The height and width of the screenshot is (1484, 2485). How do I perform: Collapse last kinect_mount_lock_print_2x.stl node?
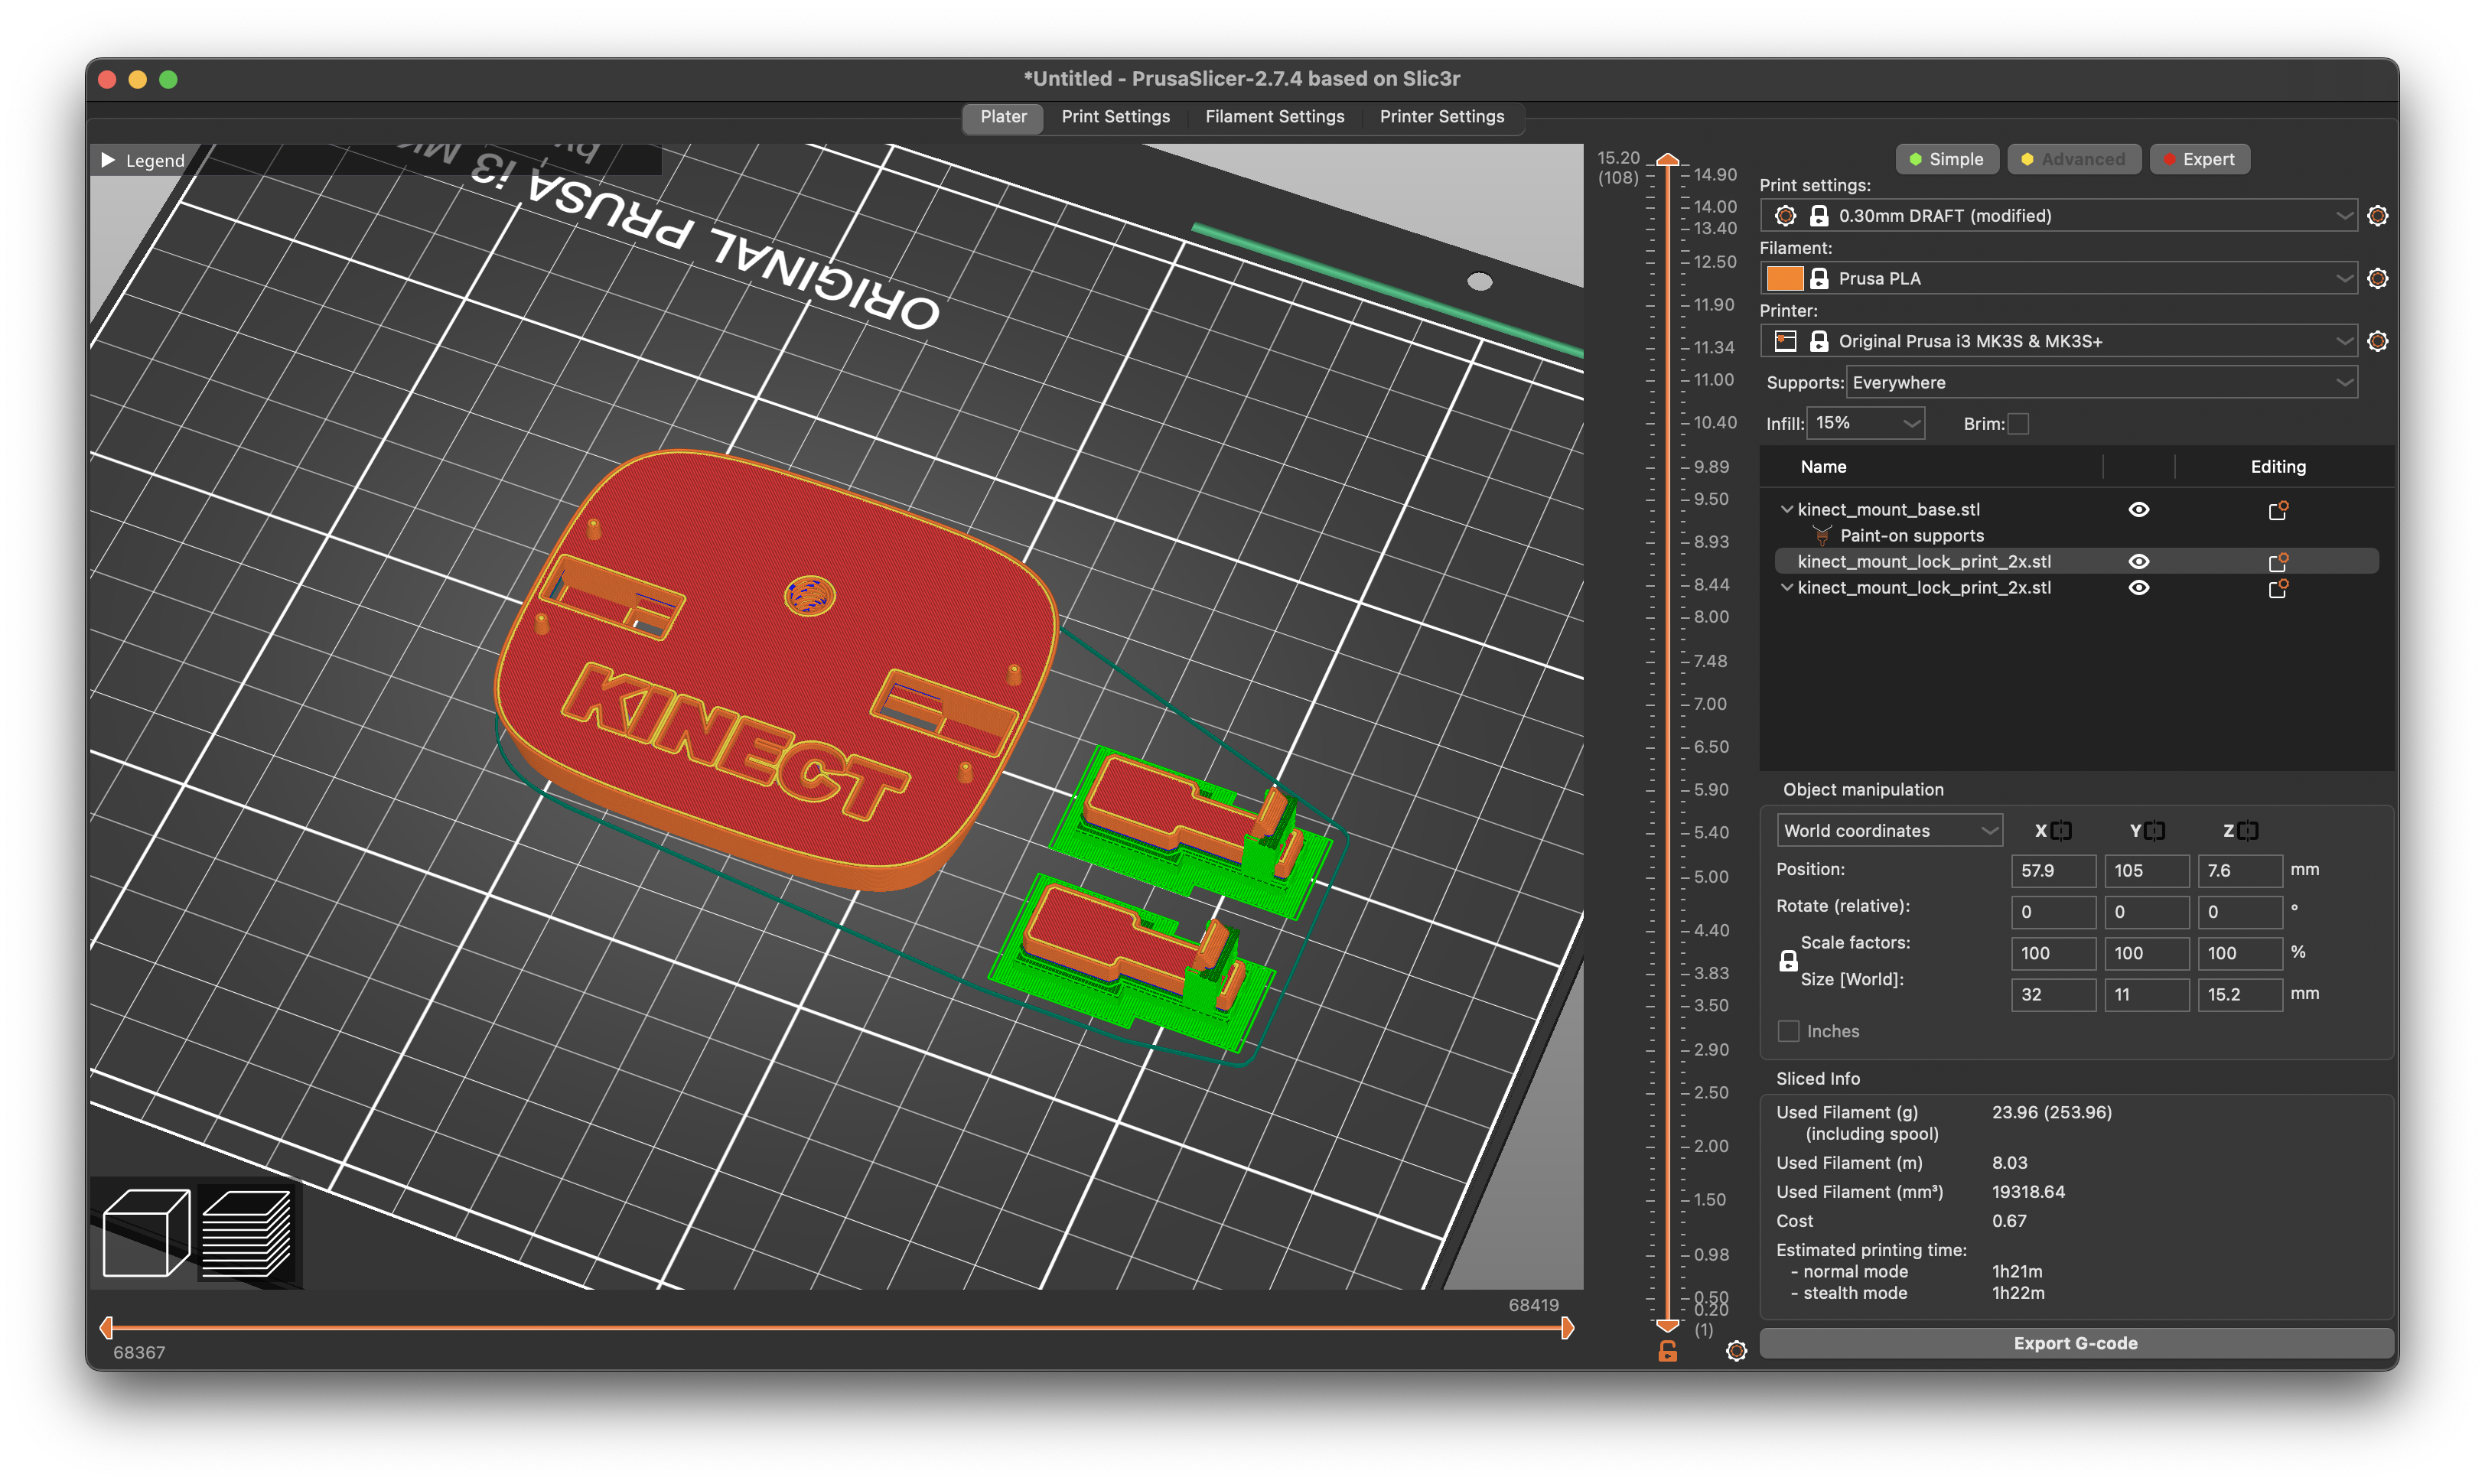(x=1786, y=588)
